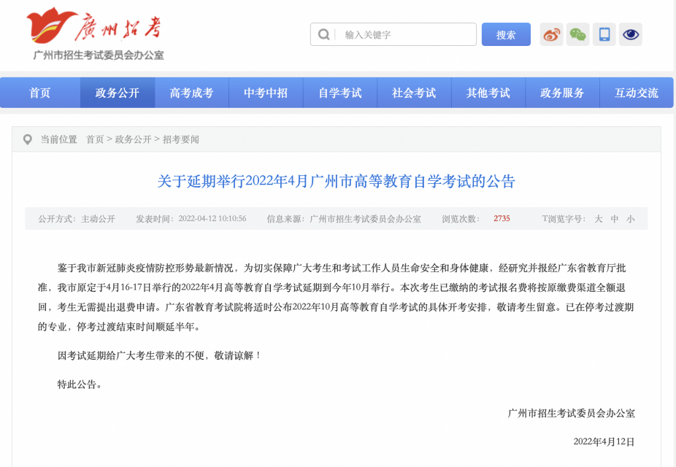Click the 搜索 search button
Screen dimensions: 676x467
506,34
